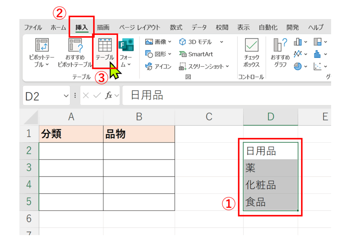Open the ピボットテーブル tool
Image resolution: width=354 pixels, height=248 pixels.
coord(41,51)
